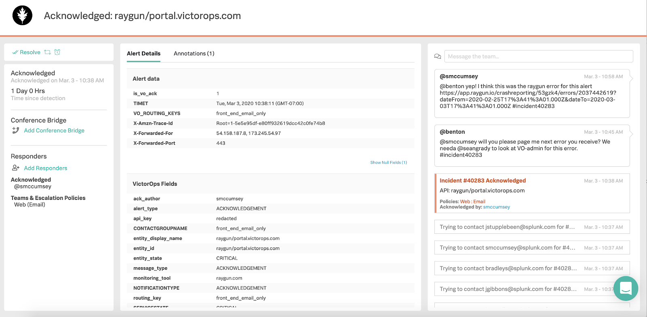This screenshot has width=647, height=317.
Task: Click the NOTIFICATIONTYPE value ACKNOWLEDGEMENT
Action: pos(241,288)
